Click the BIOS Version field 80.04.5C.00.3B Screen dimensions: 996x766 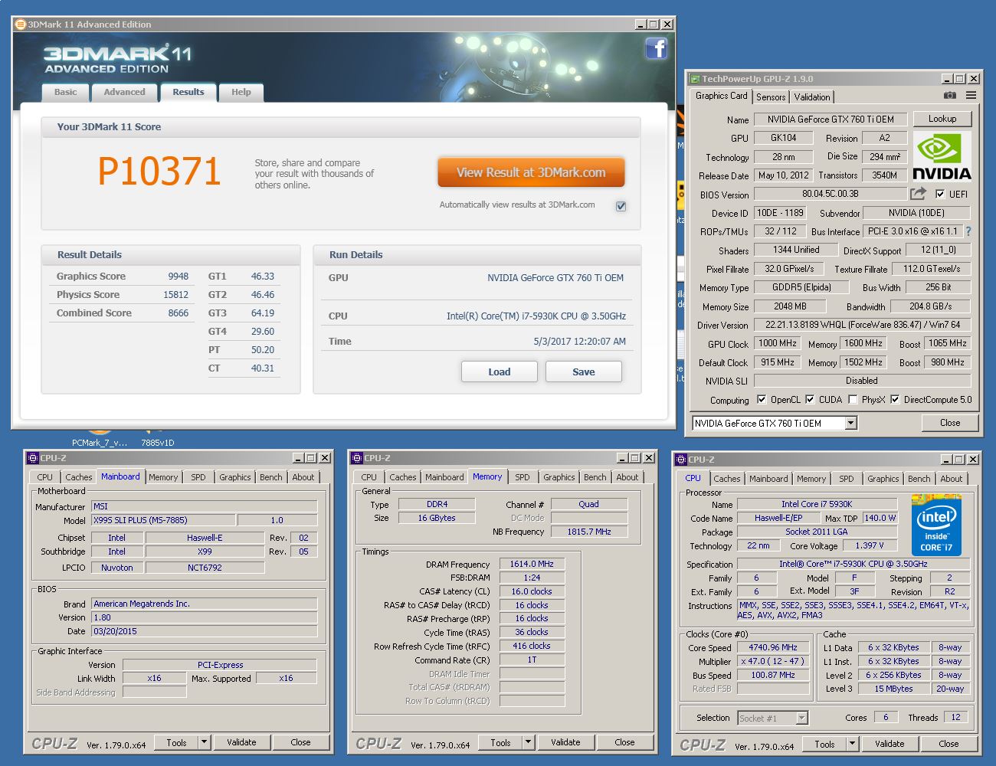point(831,195)
